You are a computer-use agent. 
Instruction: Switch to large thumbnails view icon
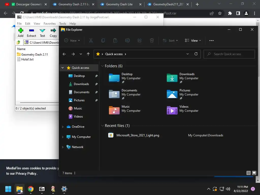tap(254, 173)
